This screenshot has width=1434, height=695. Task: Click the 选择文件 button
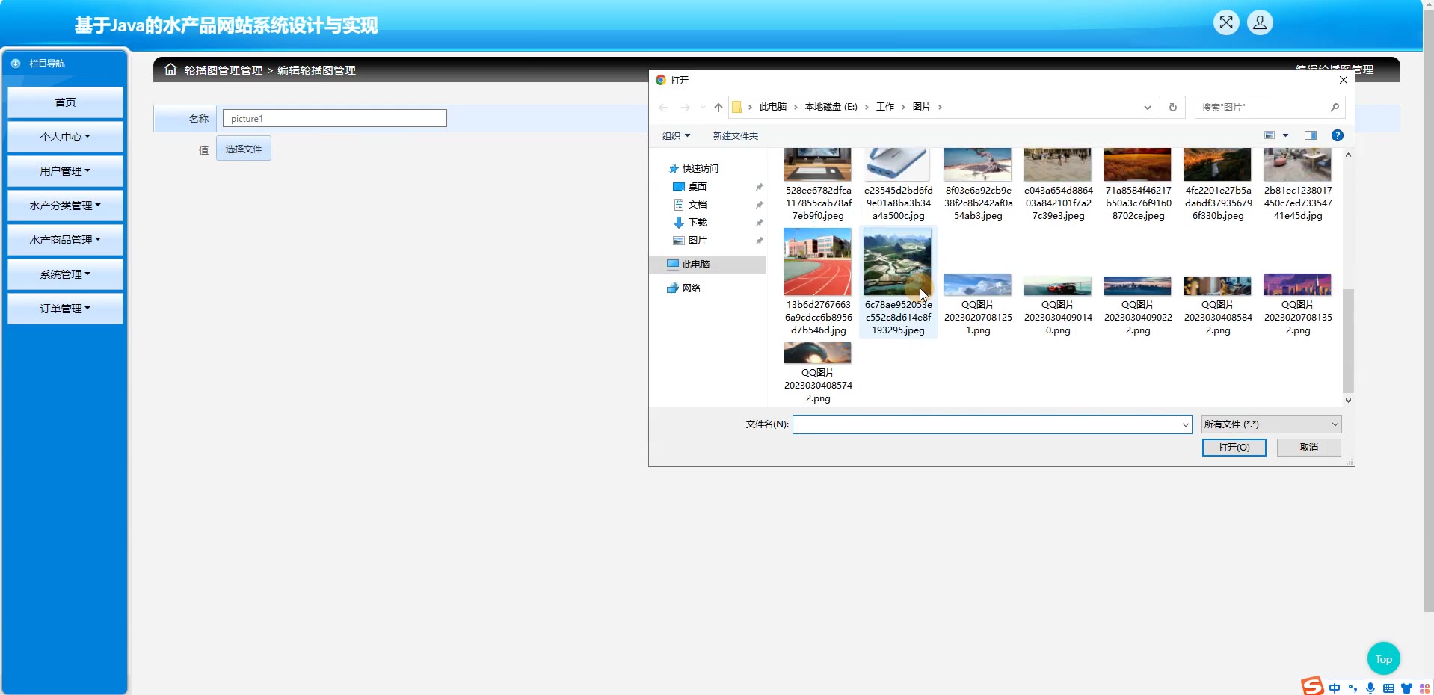pos(244,149)
